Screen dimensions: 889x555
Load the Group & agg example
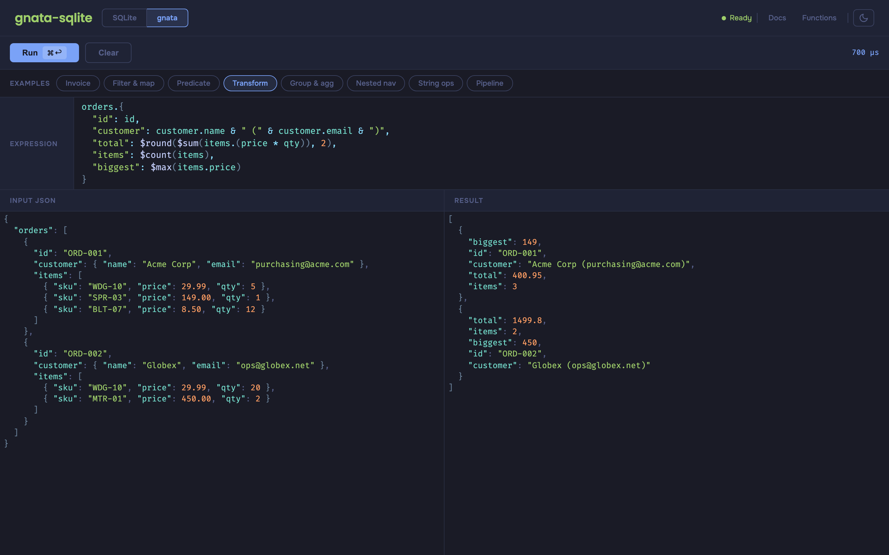tap(312, 83)
